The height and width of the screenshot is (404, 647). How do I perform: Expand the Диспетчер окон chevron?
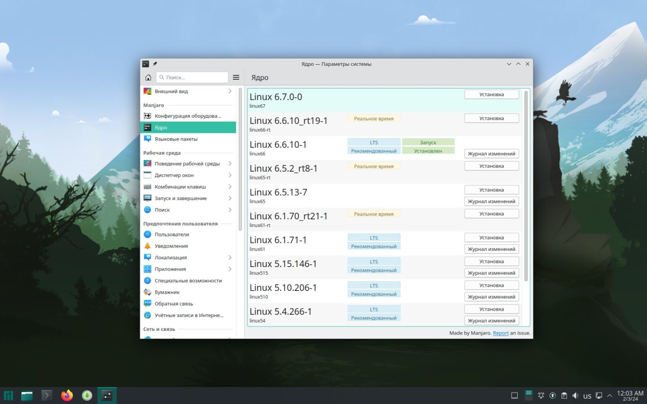tap(230, 175)
